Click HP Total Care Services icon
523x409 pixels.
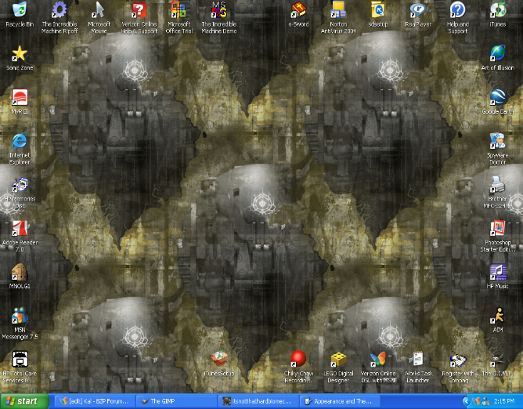[x=20, y=360]
